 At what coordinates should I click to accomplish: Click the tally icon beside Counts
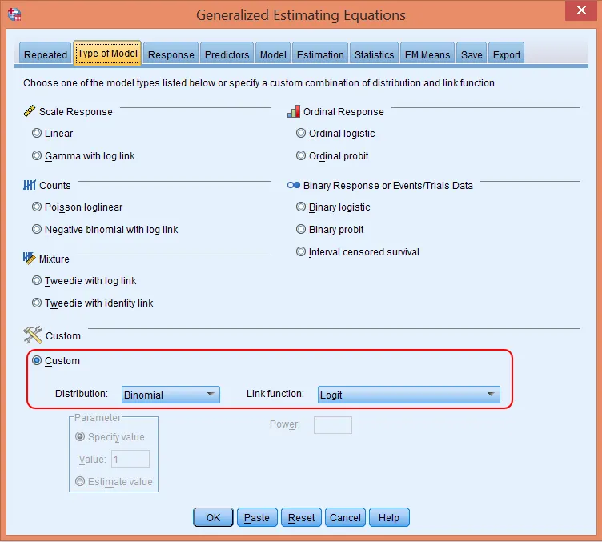pos(29,185)
